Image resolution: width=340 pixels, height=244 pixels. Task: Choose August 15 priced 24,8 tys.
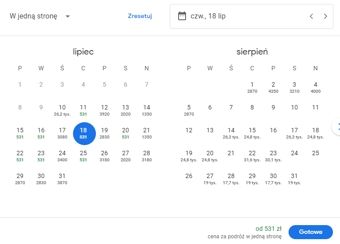pos(252,133)
